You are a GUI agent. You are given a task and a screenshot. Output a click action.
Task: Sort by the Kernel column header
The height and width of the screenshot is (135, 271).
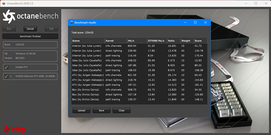tap(116, 41)
